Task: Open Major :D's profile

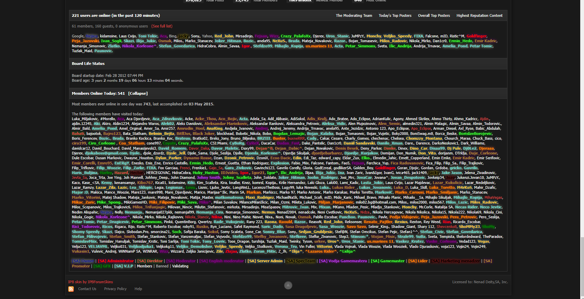Action: [80, 192]
